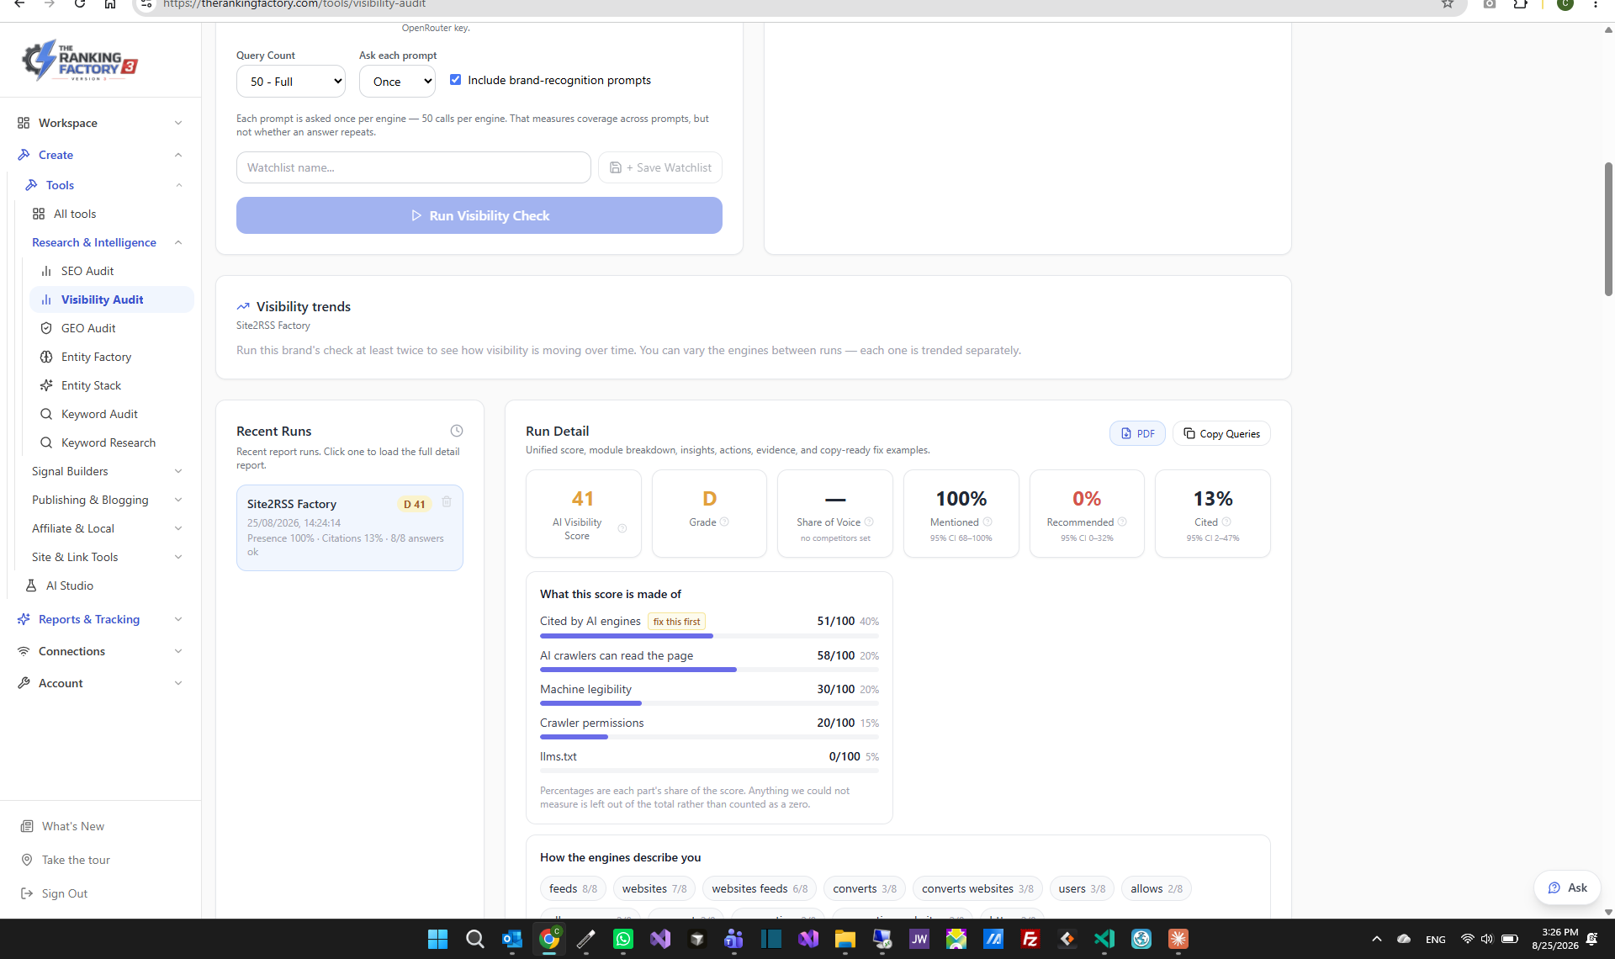The image size is (1615, 959).
Task: Click the site info icon in the address bar
Action: coord(146,4)
